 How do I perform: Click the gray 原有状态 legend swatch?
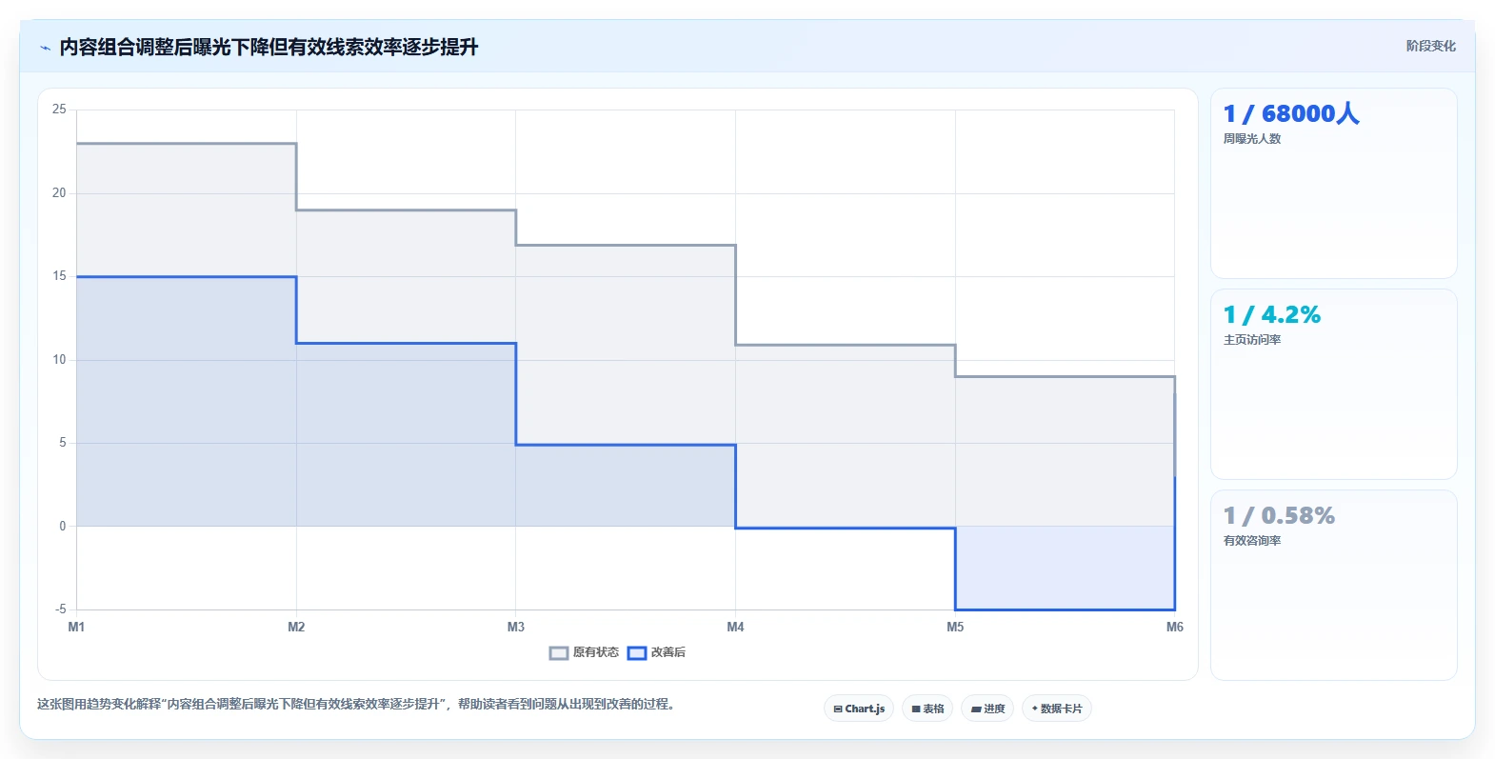coord(559,653)
